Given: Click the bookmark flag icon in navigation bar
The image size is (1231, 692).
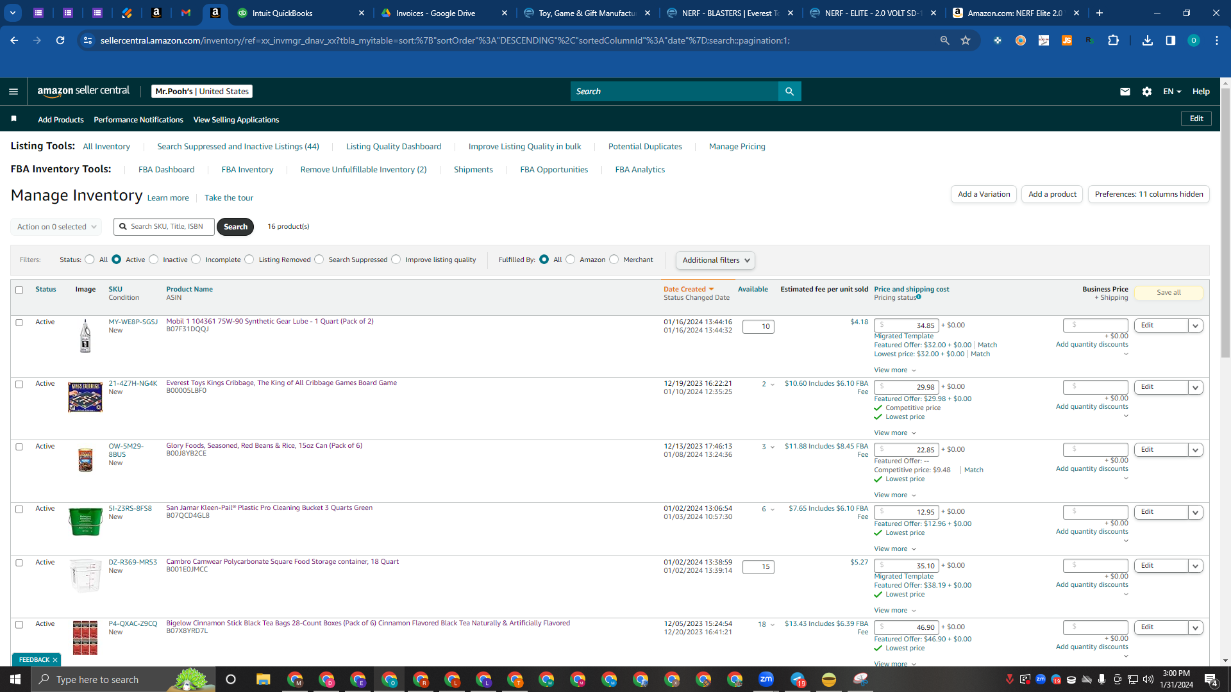Looking at the screenshot, I should [14, 119].
